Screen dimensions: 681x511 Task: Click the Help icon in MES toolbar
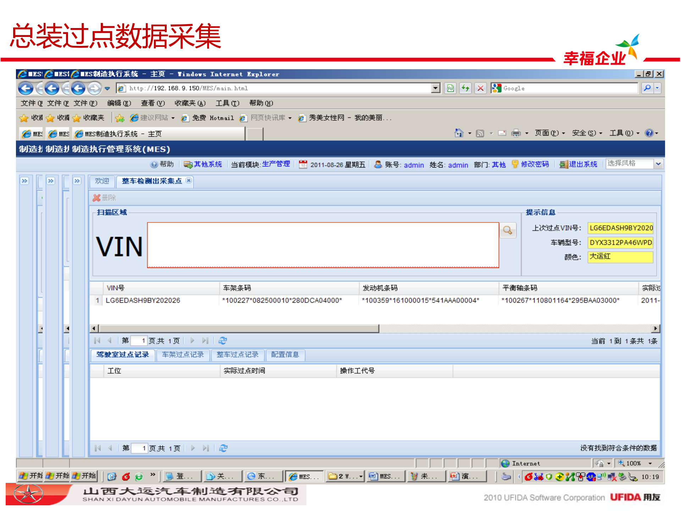coord(154,164)
